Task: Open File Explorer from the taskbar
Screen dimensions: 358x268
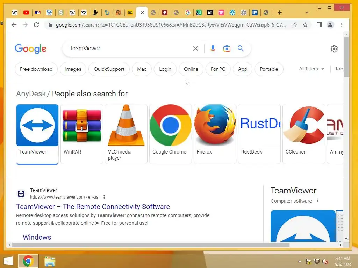Action: click(x=50, y=261)
